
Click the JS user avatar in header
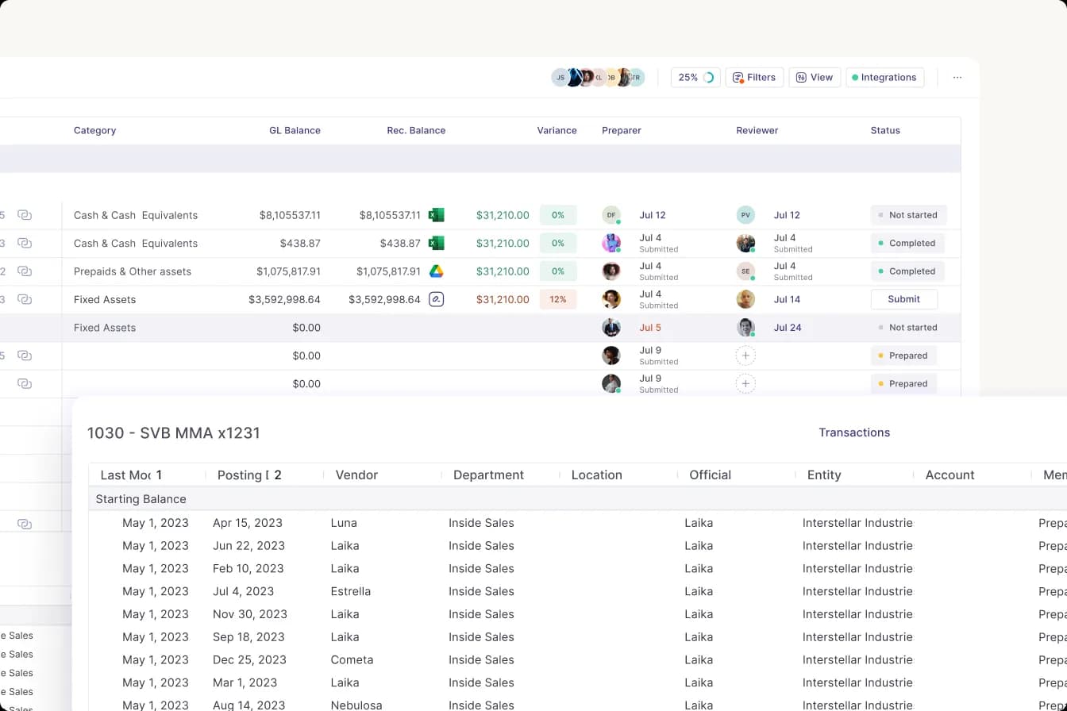[560, 77]
